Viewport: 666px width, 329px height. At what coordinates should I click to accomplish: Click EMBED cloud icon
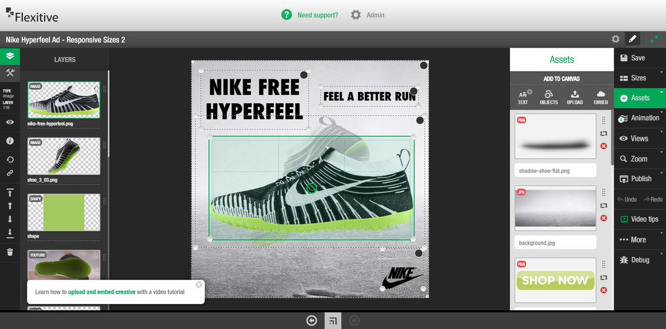pyautogui.click(x=601, y=97)
